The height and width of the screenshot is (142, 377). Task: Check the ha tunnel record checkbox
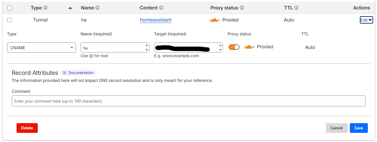click(x=9, y=20)
